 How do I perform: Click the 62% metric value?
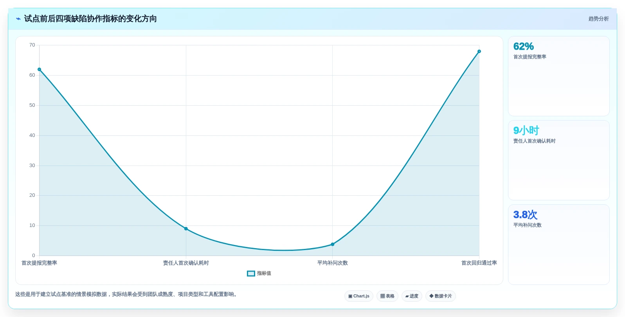524,47
